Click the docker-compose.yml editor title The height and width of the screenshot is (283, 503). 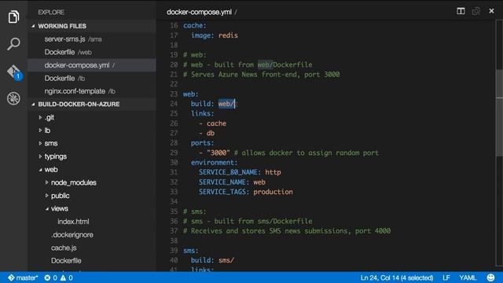(x=199, y=13)
